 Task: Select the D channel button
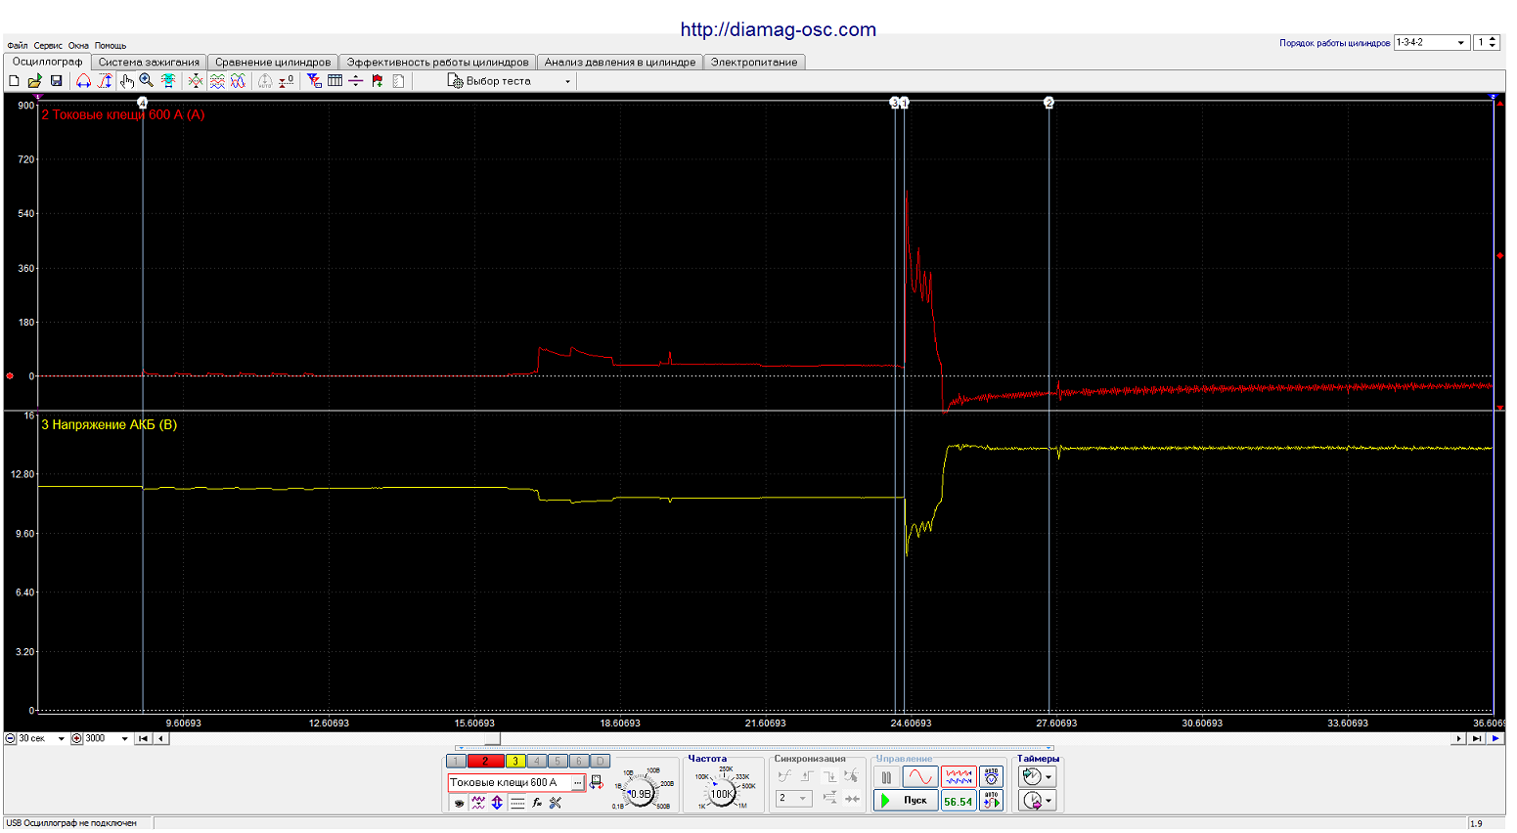(601, 761)
